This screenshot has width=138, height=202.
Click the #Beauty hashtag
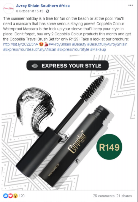(x=79, y=44)
